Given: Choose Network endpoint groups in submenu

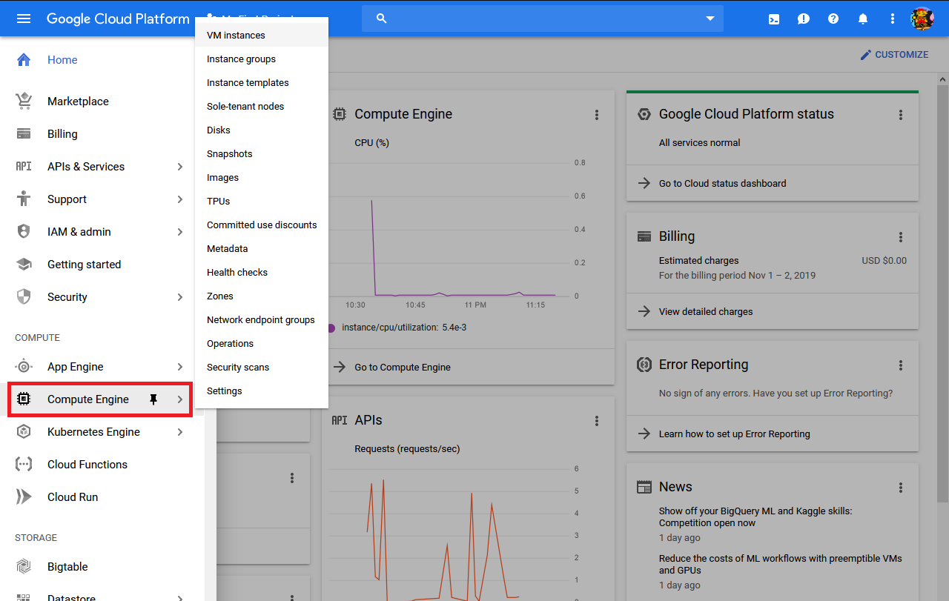Looking at the screenshot, I should click(262, 319).
